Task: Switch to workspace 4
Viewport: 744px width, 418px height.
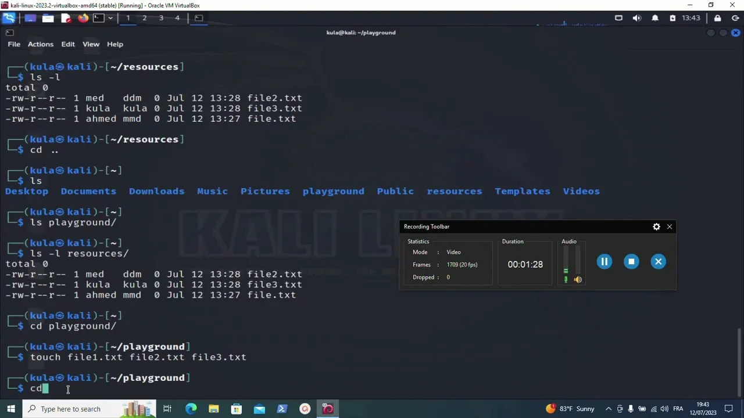Action: (x=177, y=18)
